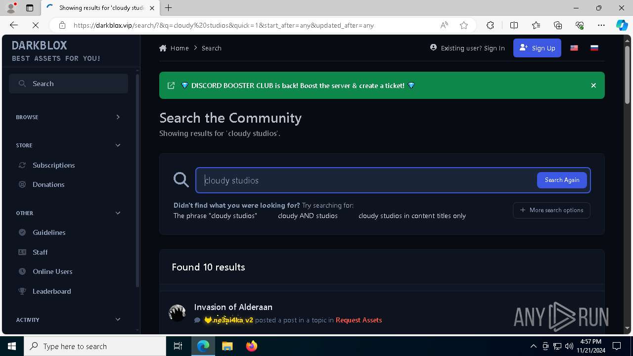Click the ne3ai4ka.v2 avatar thumbnail
Image resolution: width=633 pixels, height=356 pixels.
pos(177,312)
